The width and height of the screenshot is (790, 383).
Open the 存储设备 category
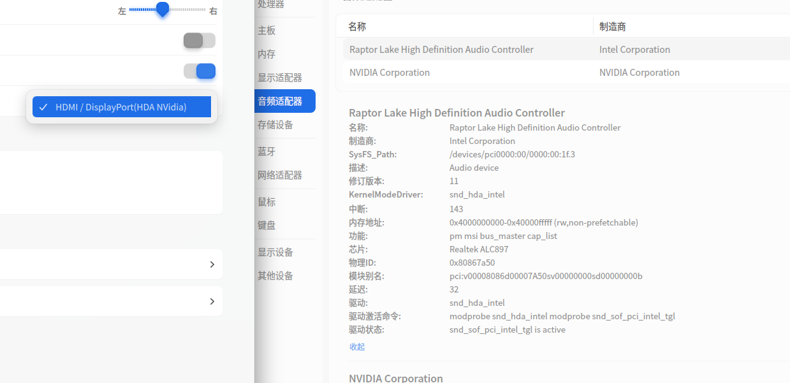(275, 125)
